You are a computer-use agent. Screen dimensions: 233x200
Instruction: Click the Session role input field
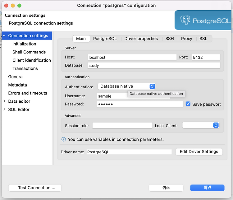coord(122,126)
